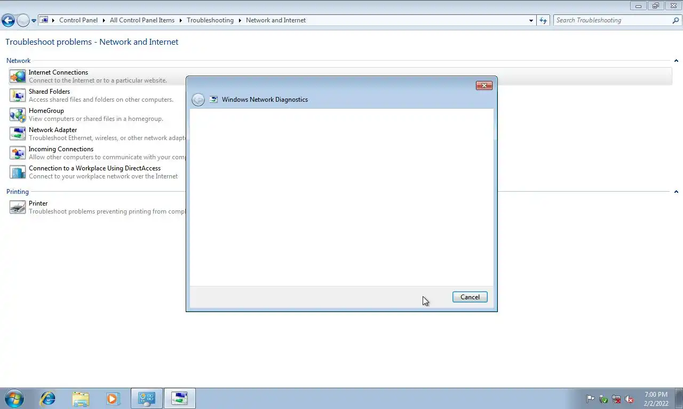
Task: Close the Windows Network Diagnostics dialog
Action: coord(484,85)
